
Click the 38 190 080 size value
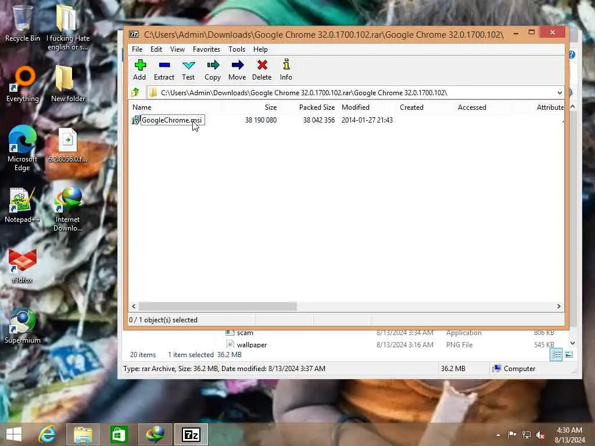(261, 120)
